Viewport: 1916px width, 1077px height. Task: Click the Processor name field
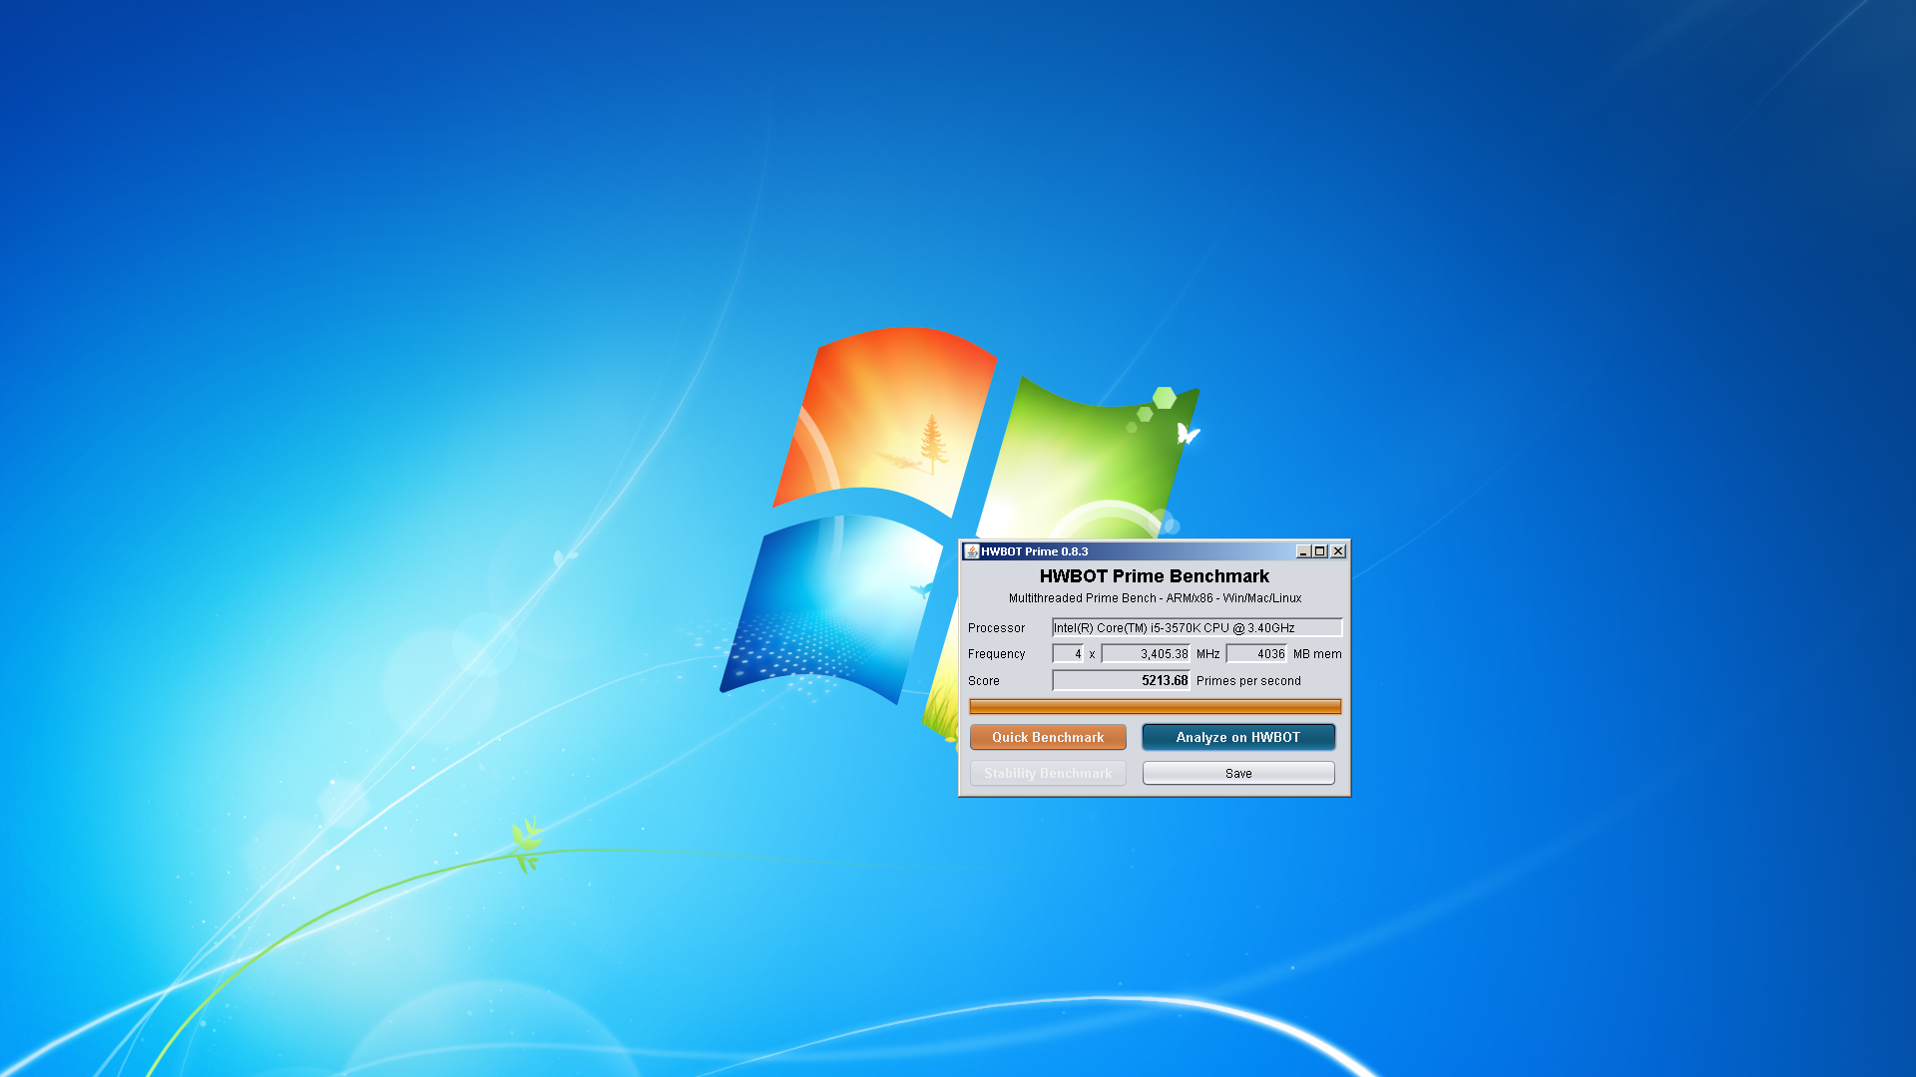(1197, 627)
